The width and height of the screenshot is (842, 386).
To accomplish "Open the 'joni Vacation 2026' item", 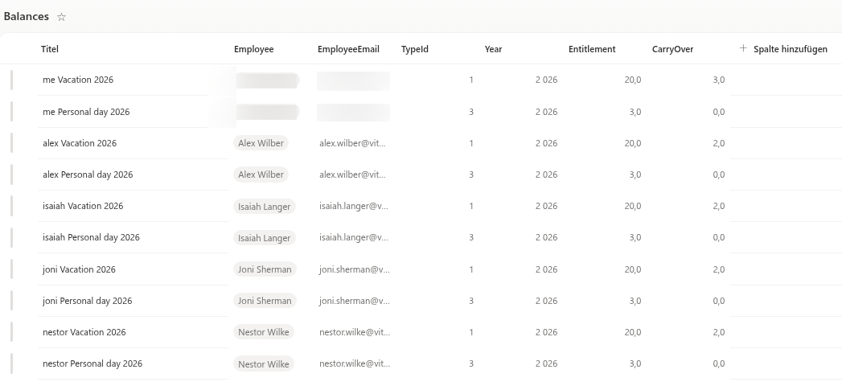I will pos(79,269).
